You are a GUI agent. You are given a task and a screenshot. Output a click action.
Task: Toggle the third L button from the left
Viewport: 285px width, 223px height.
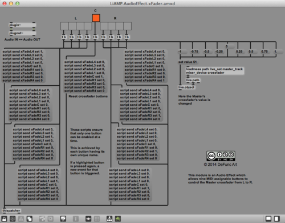pyautogui.click(x=80, y=26)
